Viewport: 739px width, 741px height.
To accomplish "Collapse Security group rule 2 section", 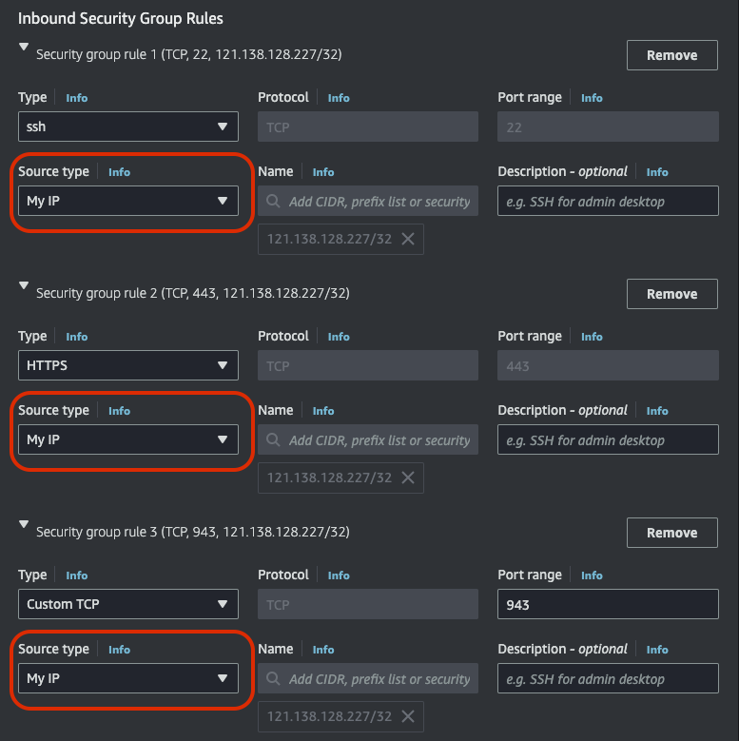I will point(24,285).
